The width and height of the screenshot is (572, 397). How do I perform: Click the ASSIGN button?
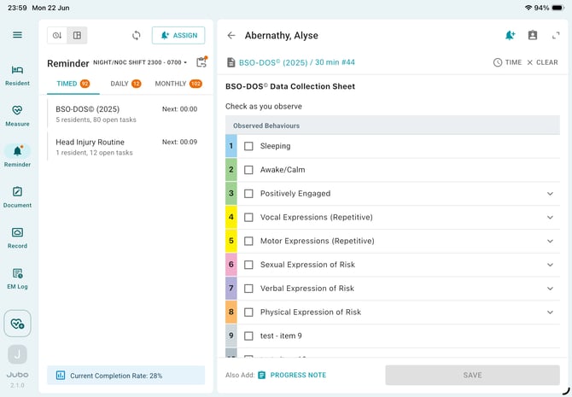click(178, 35)
